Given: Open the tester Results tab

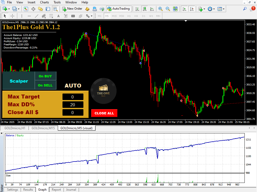Looking at the screenshot, I should (28, 190).
